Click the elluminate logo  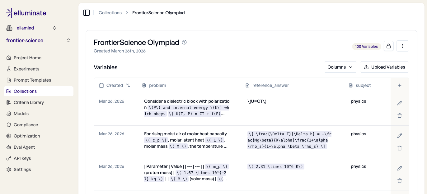(x=26, y=13)
